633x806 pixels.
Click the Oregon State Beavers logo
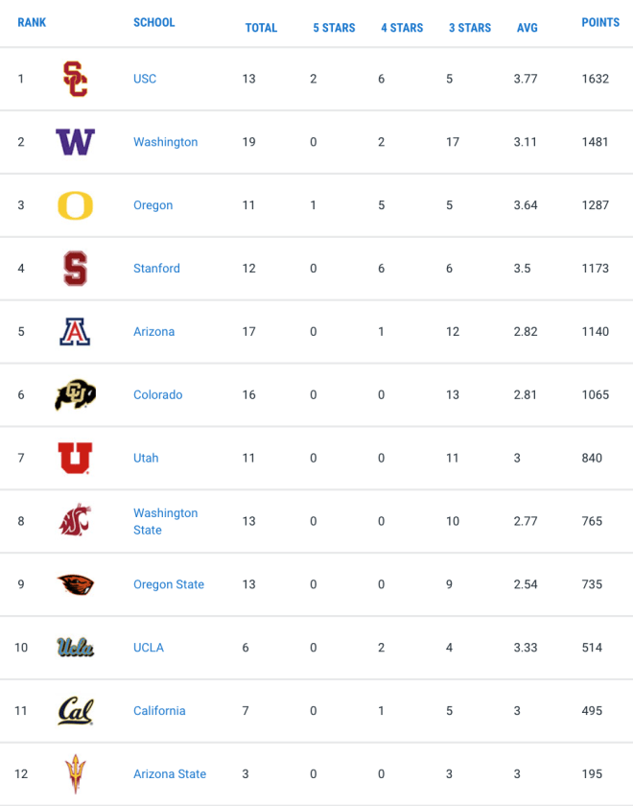[75, 584]
